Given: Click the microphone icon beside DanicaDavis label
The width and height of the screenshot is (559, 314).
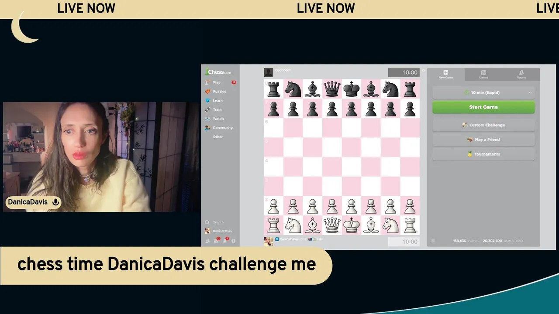Looking at the screenshot, I should click(55, 202).
